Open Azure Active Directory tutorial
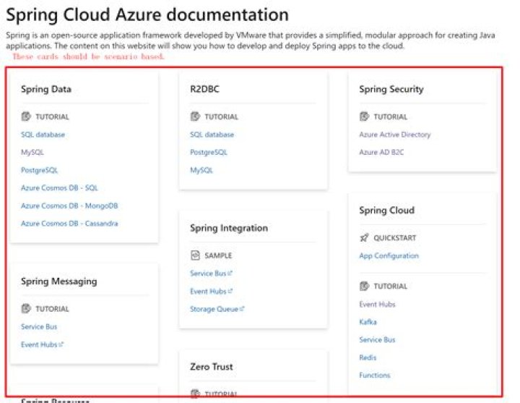This screenshot has width=520, height=403. pos(394,135)
